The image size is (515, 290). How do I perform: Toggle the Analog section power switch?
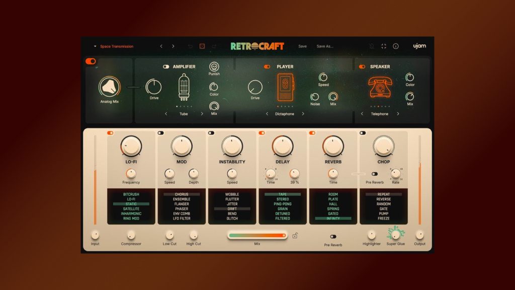91,61
